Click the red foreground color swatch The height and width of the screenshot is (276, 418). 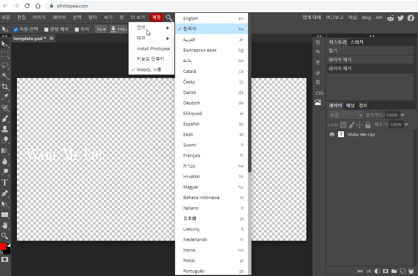click(x=3, y=247)
